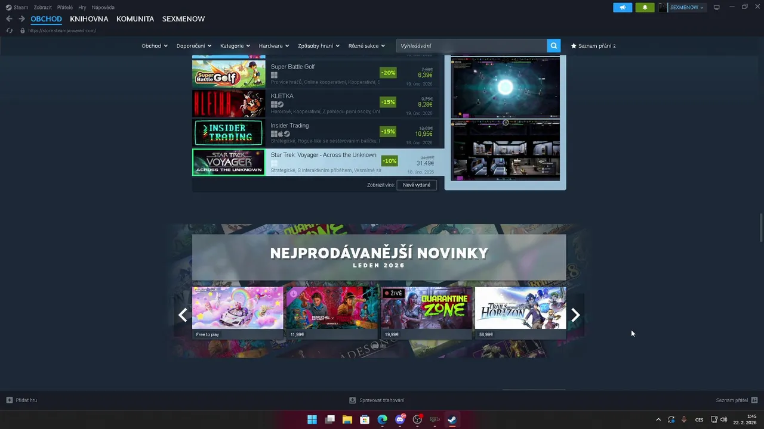Click the padlock icon by the URL
The height and width of the screenshot is (429, 764).
coord(23,30)
